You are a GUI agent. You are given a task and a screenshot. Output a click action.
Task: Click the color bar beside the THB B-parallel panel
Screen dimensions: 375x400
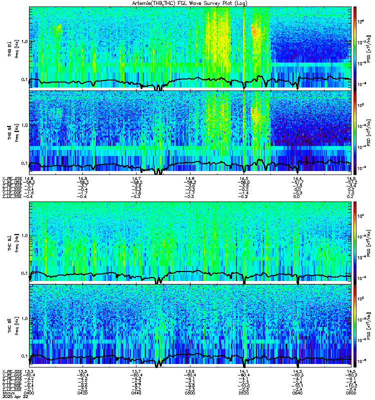pyautogui.click(x=355, y=133)
